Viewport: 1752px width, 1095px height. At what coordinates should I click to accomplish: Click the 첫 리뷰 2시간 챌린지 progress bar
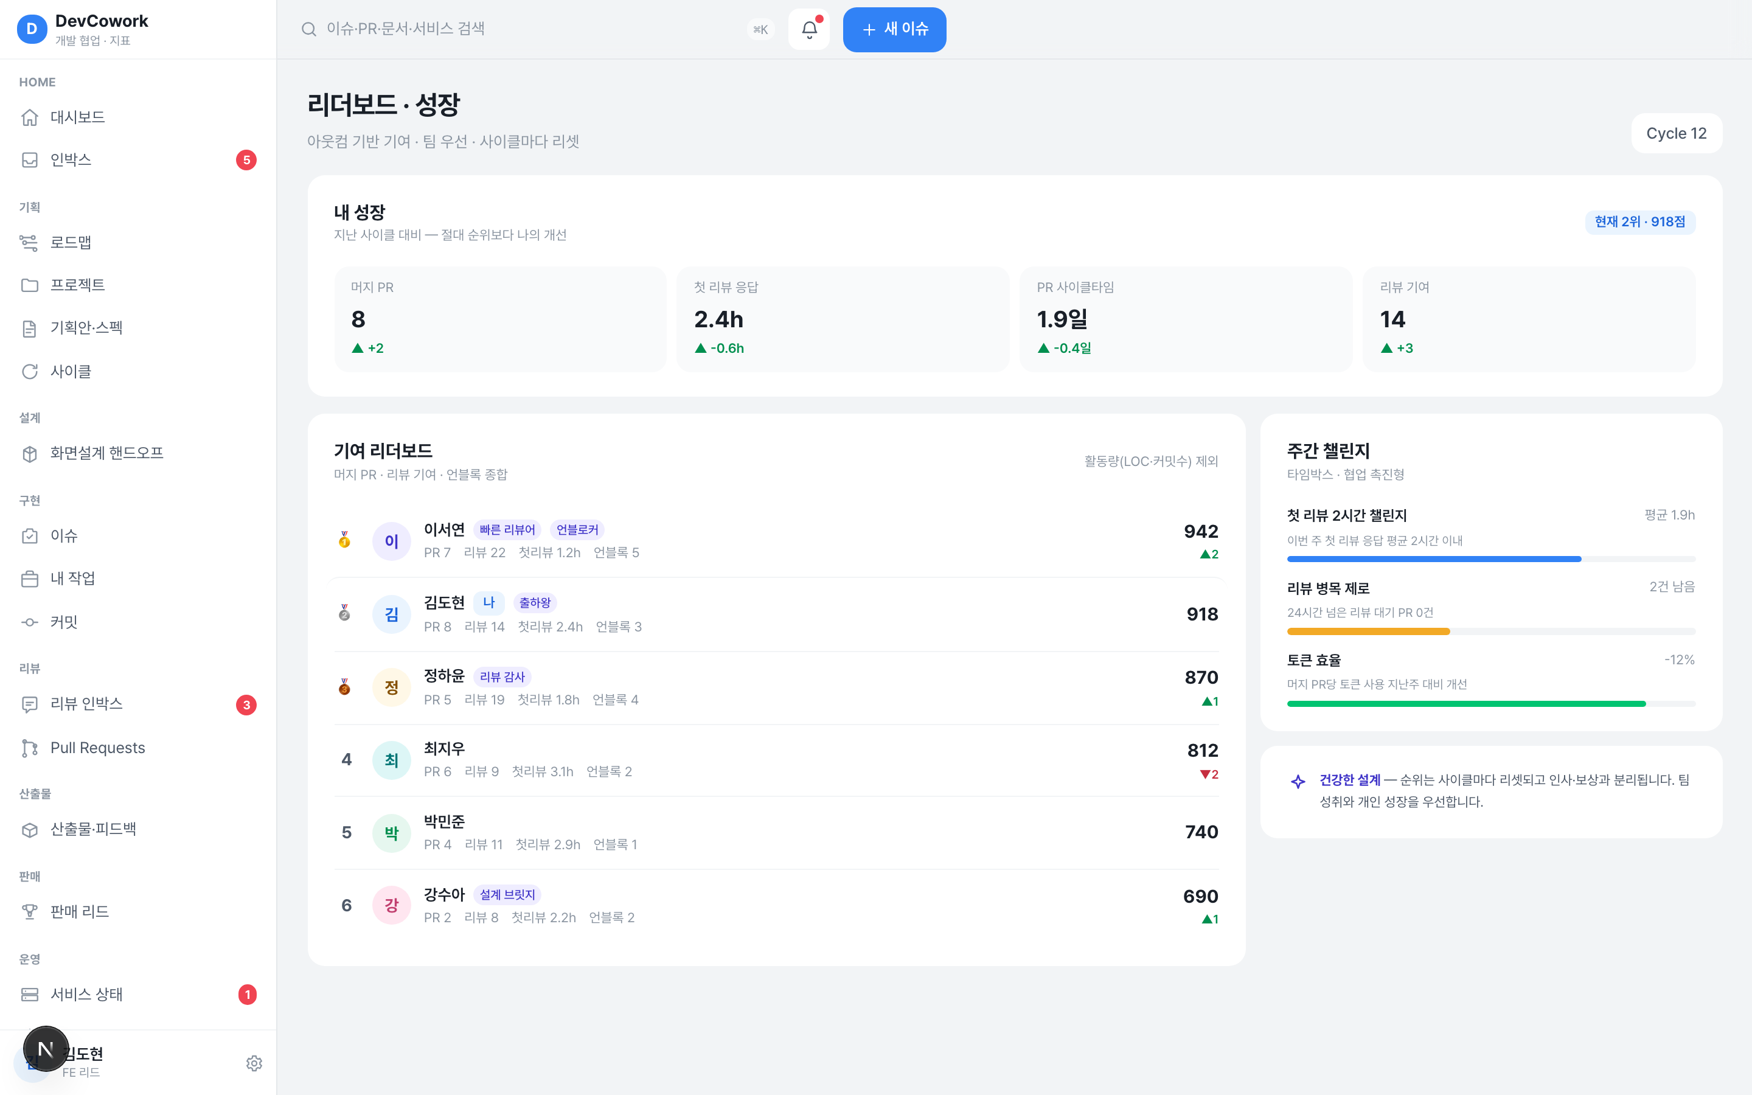[1490, 559]
